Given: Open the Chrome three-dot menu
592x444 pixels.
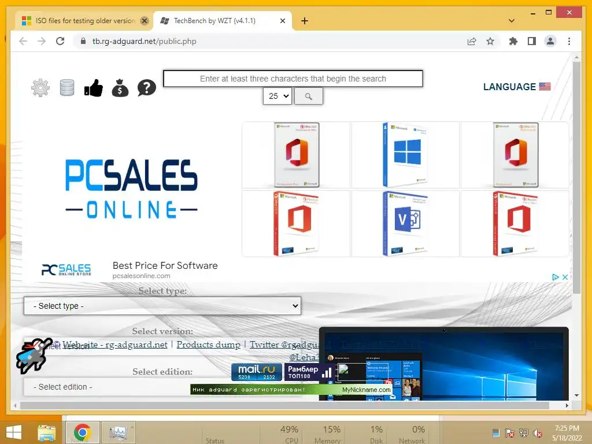Looking at the screenshot, I should pyautogui.click(x=569, y=41).
